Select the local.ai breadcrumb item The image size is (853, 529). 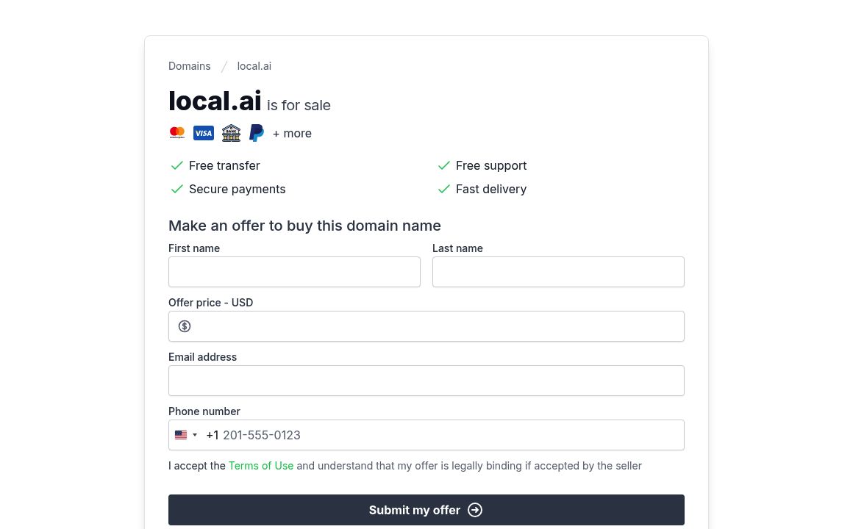coord(254,66)
